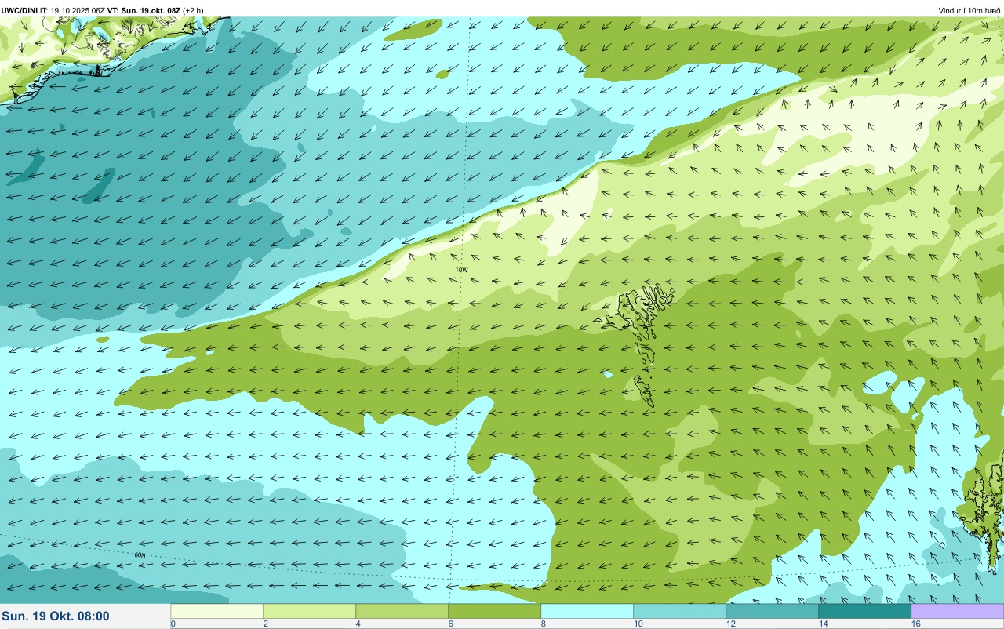The width and height of the screenshot is (1004, 629).
Task: Click the pale cream 0–2 legend swatch
Action: (216, 611)
